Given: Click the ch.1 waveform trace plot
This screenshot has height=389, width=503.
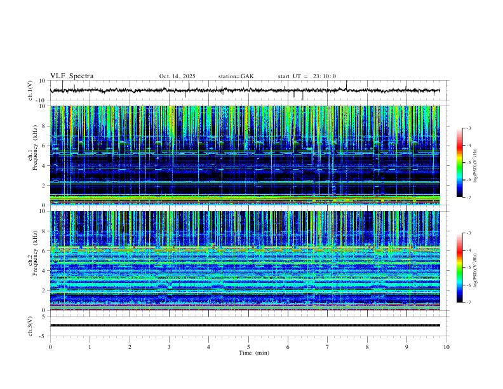Looking at the screenshot, I should point(245,90).
